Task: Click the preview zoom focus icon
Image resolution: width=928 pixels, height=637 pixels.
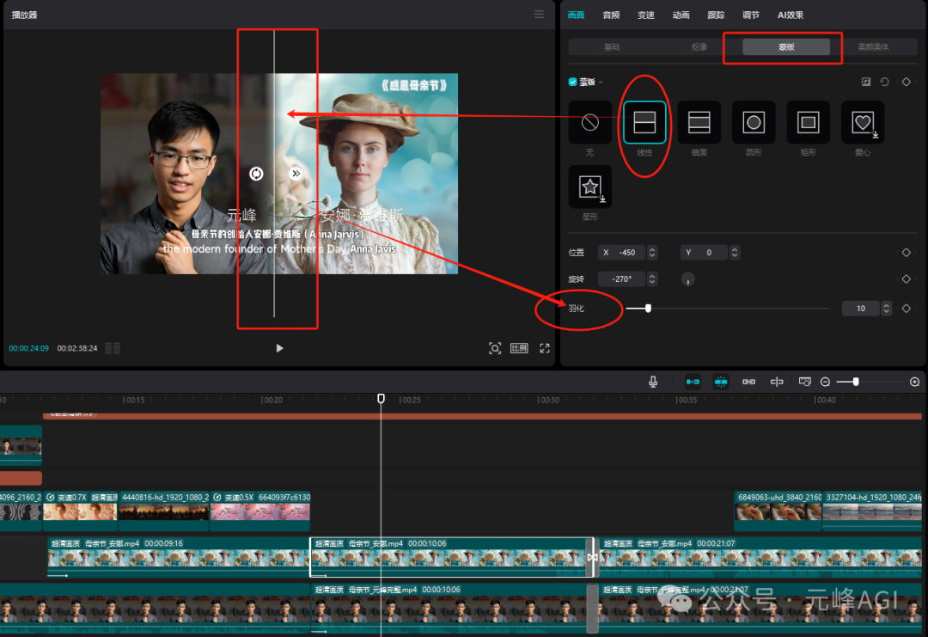Action: coord(495,348)
